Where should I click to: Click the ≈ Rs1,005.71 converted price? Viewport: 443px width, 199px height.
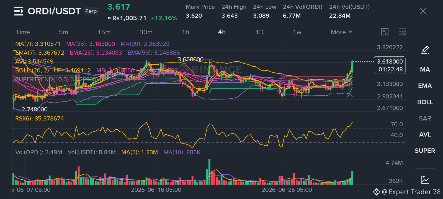tap(127, 18)
